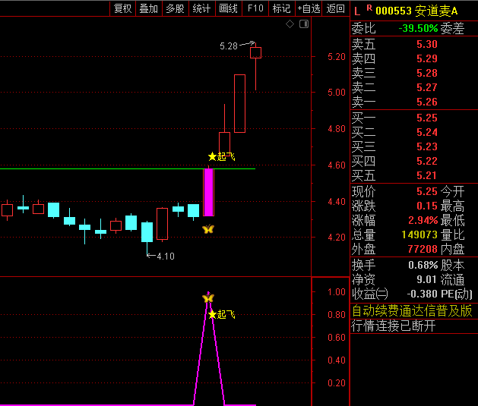This screenshot has width=478, height=406.
Task: Add stock with +自选 button
Action: click(x=309, y=8)
